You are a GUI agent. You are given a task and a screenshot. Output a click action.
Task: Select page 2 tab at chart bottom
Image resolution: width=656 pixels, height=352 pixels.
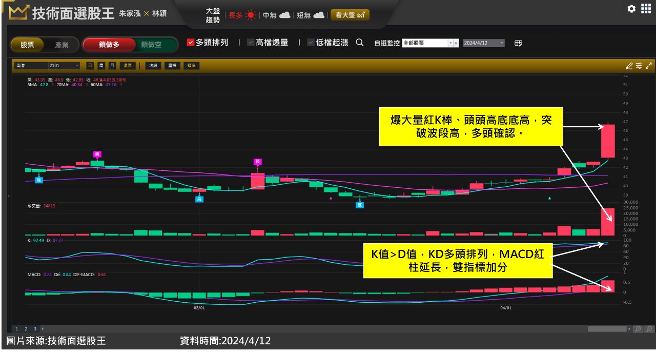point(26,329)
